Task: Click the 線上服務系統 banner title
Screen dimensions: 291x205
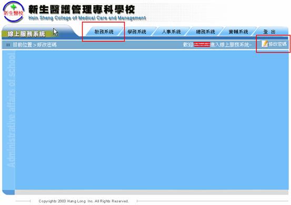Action: 26,34
